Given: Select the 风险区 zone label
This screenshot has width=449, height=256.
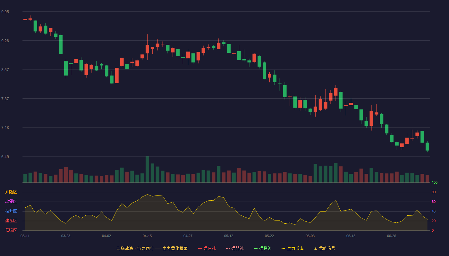Looking at the screenshot, I should point(11,192).
